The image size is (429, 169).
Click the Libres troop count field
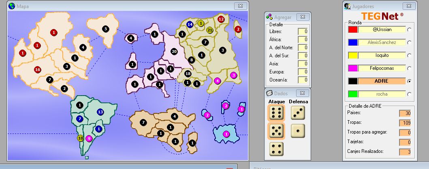click(x=302, y=31)
